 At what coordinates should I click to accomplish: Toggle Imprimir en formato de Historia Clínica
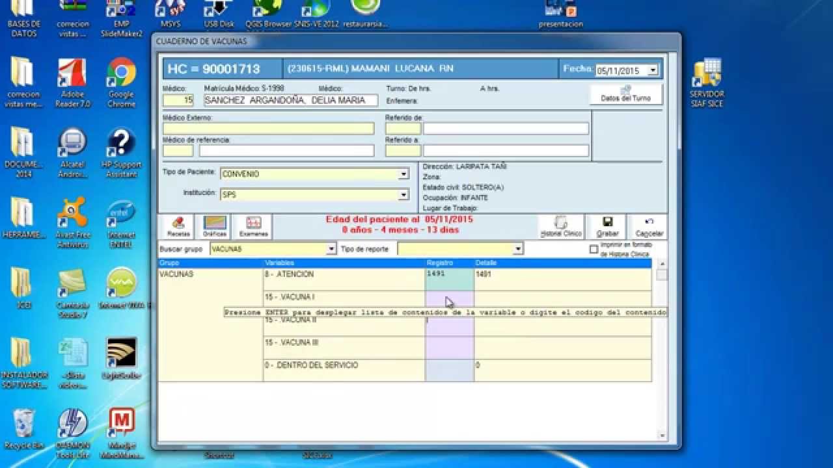[x=594, y=250]
